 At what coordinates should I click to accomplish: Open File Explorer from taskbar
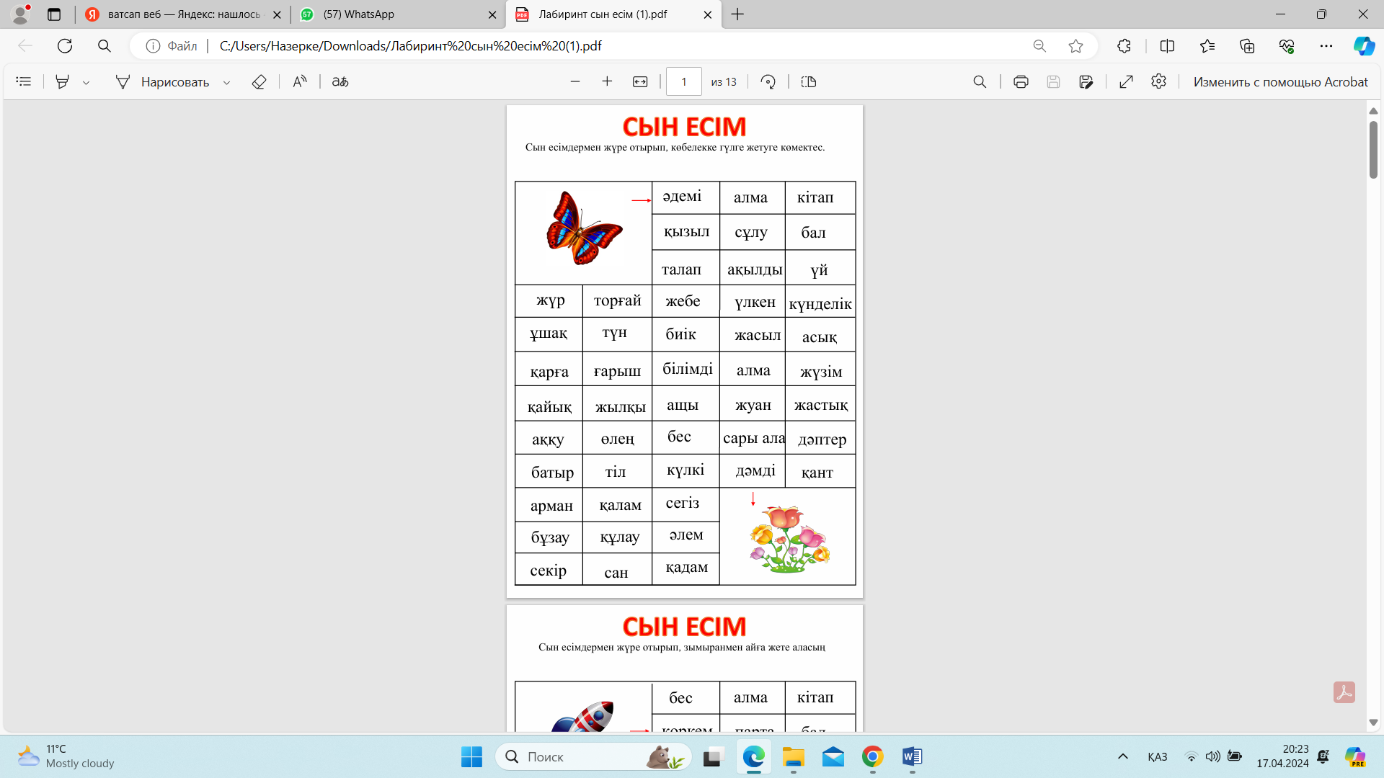pyautogui.click(x=793, y=756)
